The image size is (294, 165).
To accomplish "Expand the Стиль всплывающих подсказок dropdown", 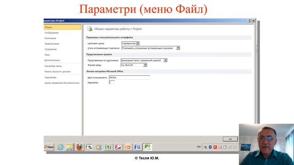I will (178, 48).
